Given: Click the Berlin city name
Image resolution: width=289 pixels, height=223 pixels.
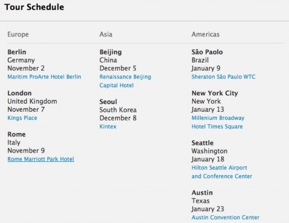Looking at the screenshot, I should 17,52.
